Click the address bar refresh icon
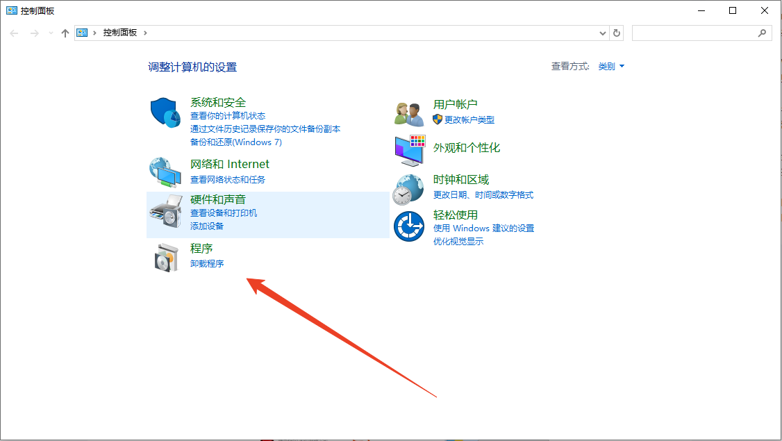 click(x=616, y=33)
